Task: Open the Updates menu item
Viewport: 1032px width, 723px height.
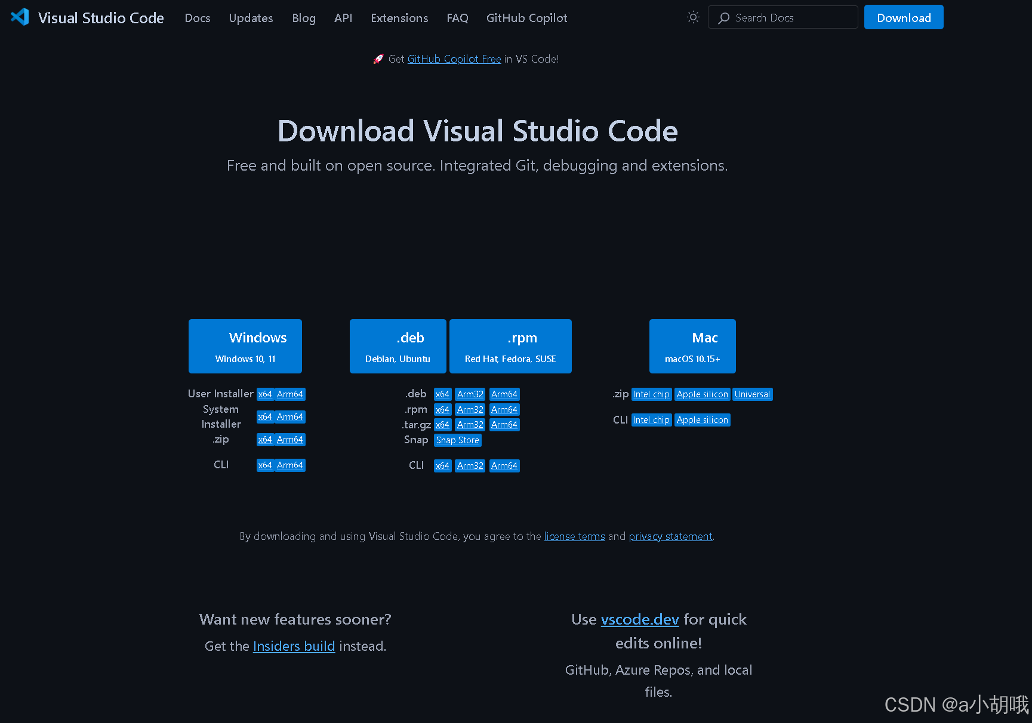Action: coord(251,18)
